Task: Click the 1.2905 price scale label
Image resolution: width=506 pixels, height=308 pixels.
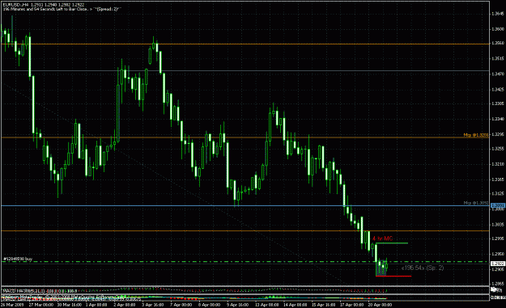Action: (498, 269)
